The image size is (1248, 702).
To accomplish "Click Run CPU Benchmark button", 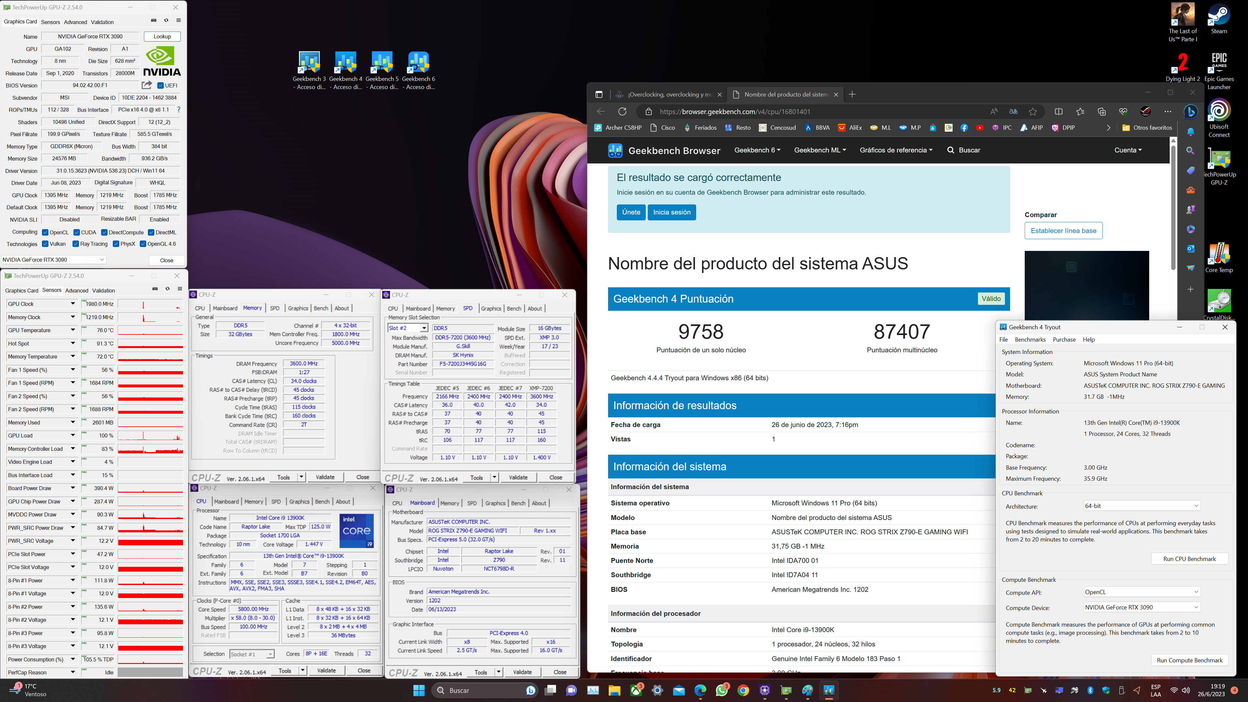I will pos(1189,559).
